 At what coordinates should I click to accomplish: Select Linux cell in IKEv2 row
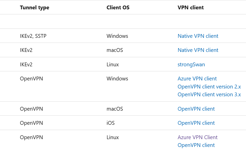click(113, 65)
